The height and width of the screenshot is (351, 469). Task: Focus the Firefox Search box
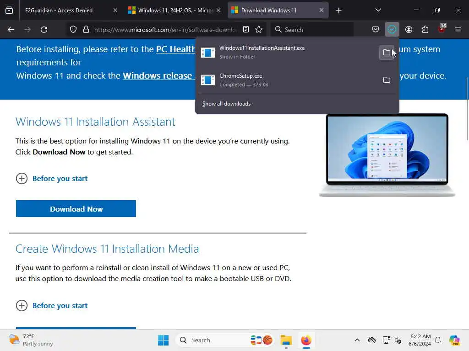click(x=312, y=30)
